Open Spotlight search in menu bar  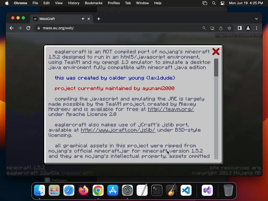point(214,3)
